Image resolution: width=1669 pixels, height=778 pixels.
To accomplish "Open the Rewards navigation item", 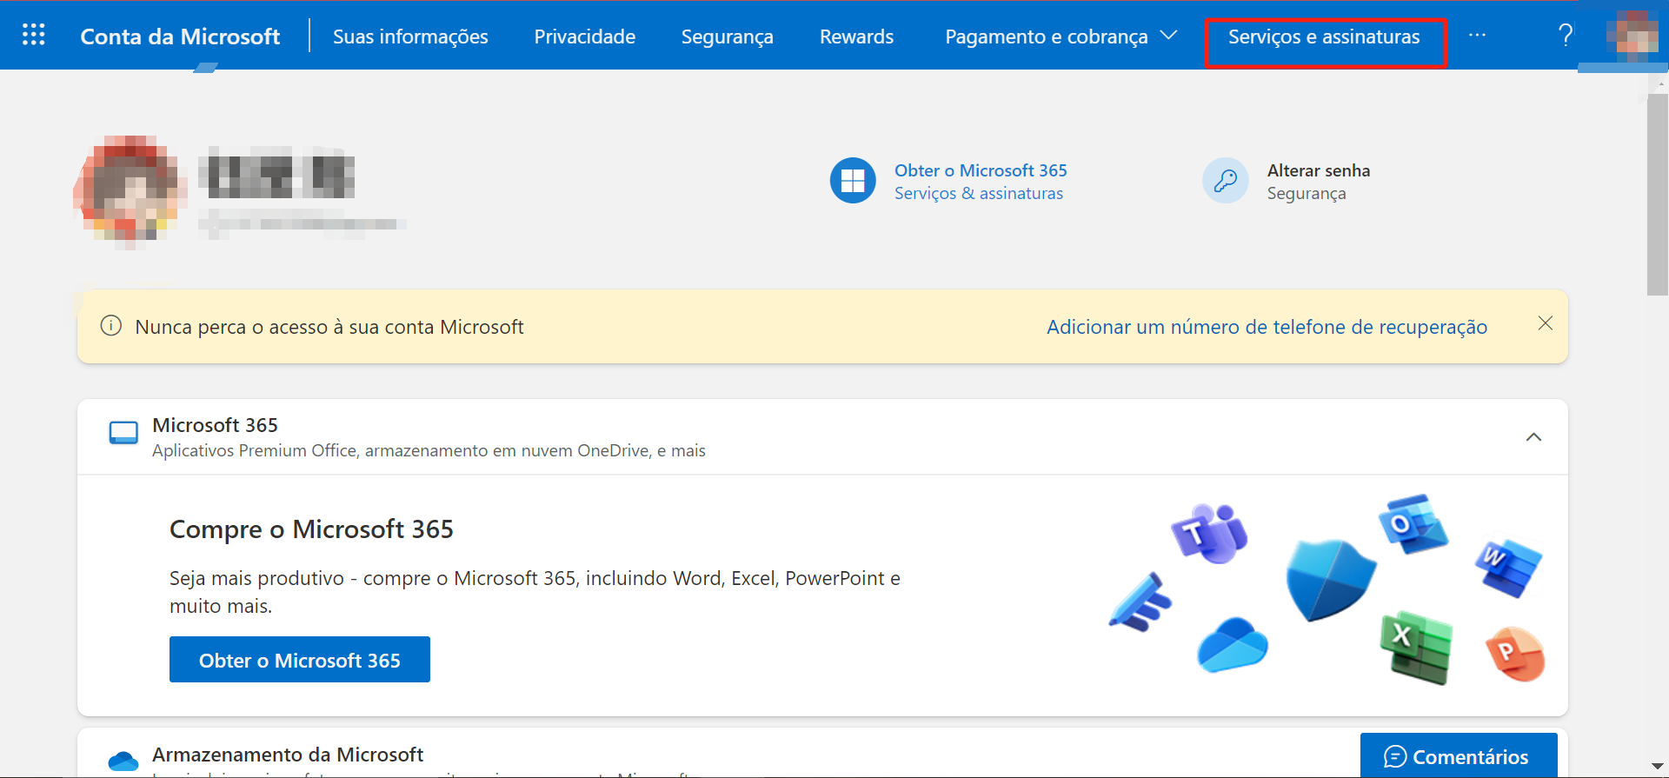I will tap(856, 37).
